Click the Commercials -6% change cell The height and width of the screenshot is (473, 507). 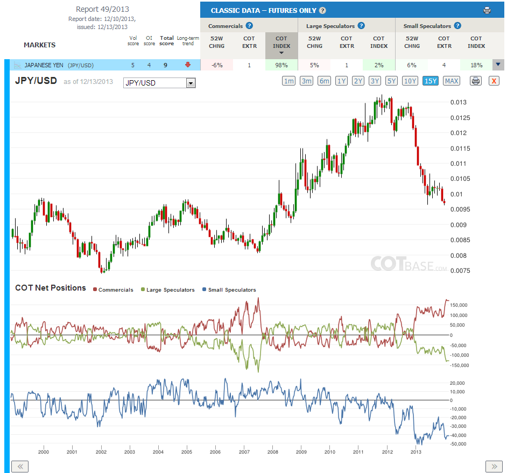click(x=217, y=65)
